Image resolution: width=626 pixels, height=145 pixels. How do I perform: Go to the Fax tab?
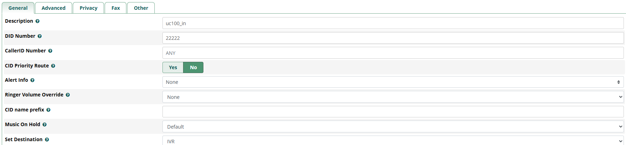pyautogui.click(x=116, y=8)
